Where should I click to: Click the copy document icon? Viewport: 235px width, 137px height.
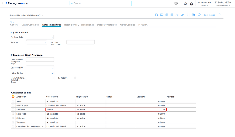(172, 15)
